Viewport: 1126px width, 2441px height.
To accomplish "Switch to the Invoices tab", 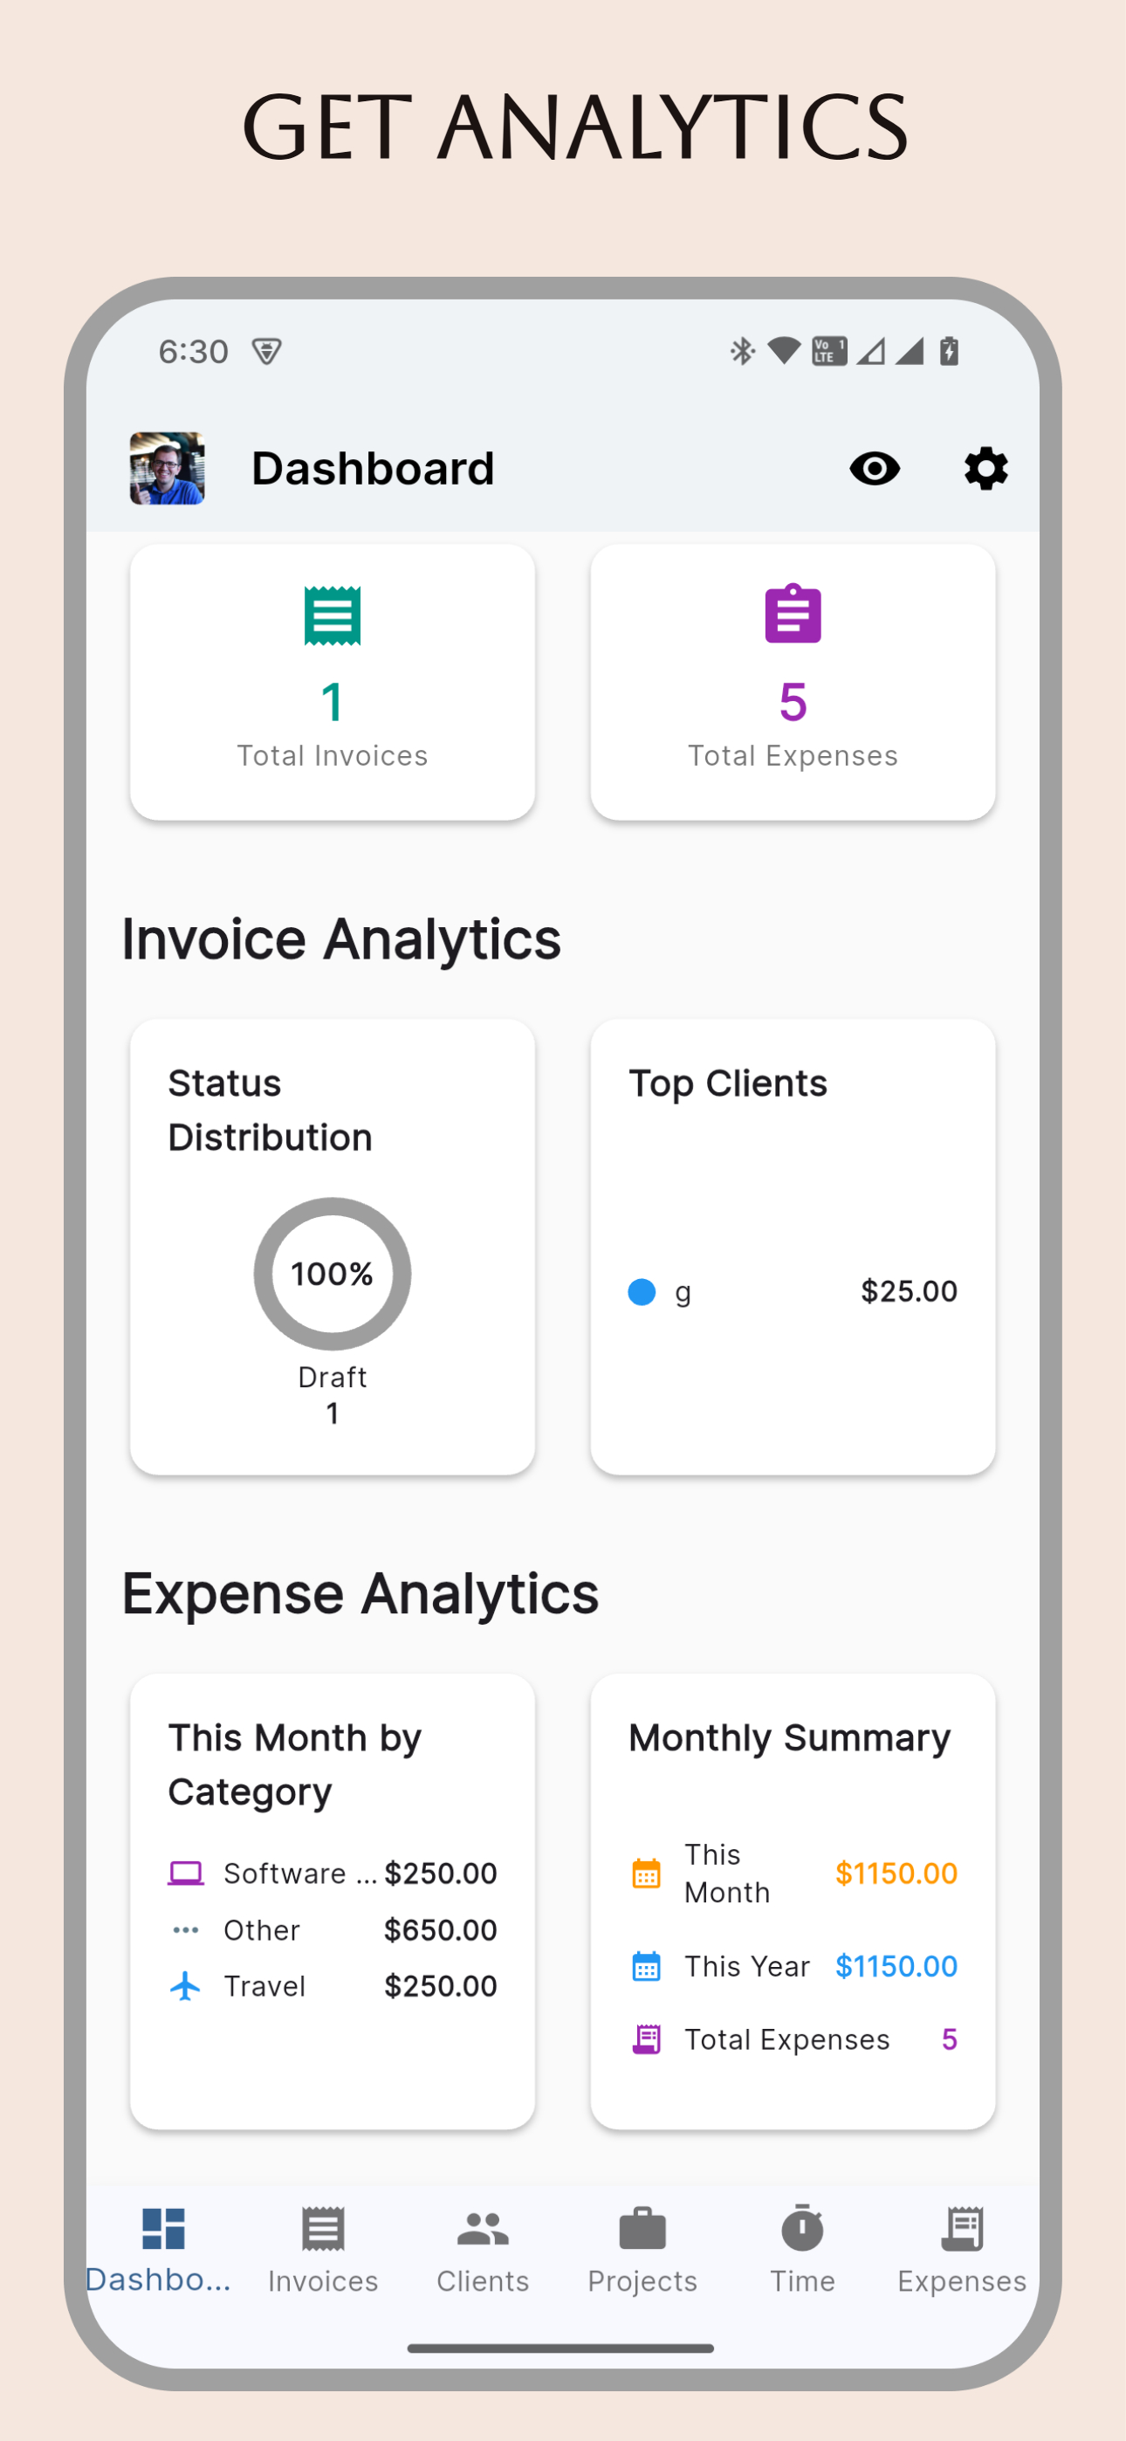I will [x=322, y=2248].
